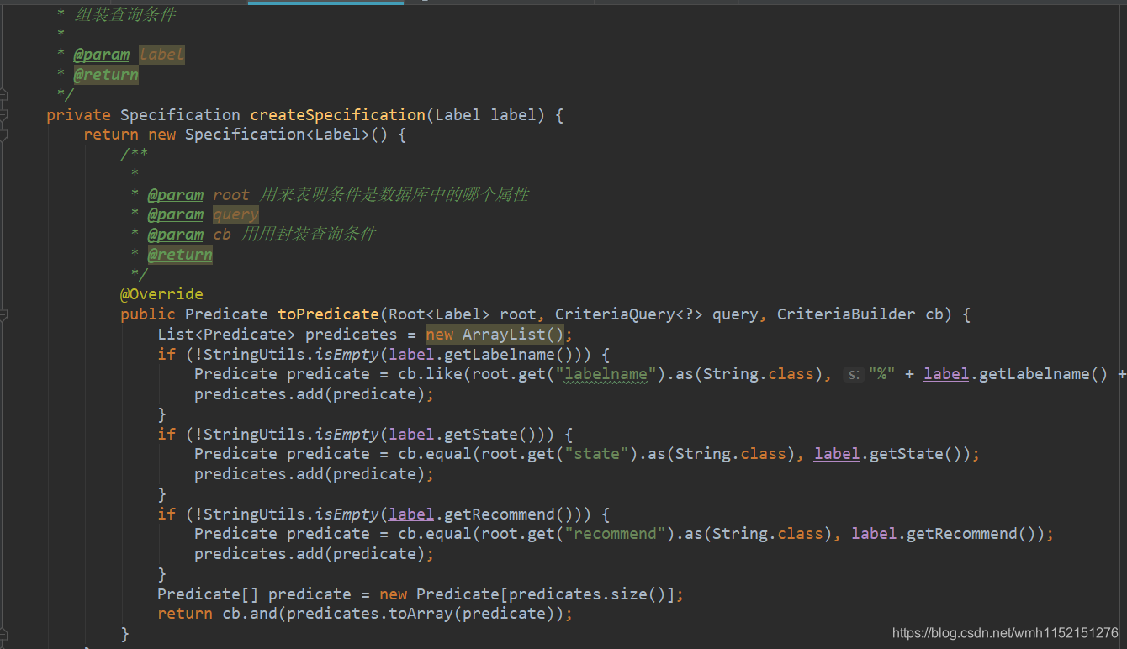1127x649 pixels.
Task: Click 'root' in the Javadoc @param line
Action: pyautogui.click(x=231, y=195)
